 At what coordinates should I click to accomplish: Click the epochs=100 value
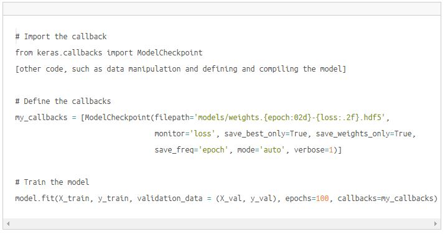[x=307, y=199]
